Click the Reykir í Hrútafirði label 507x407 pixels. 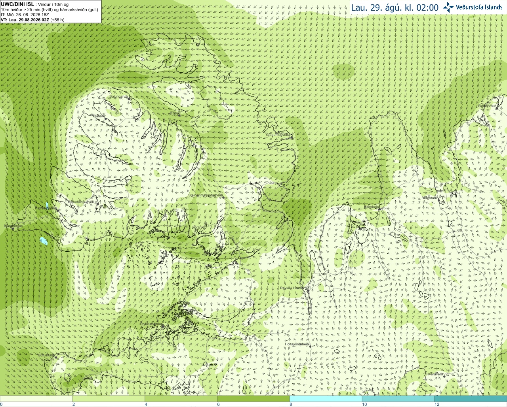294,288
